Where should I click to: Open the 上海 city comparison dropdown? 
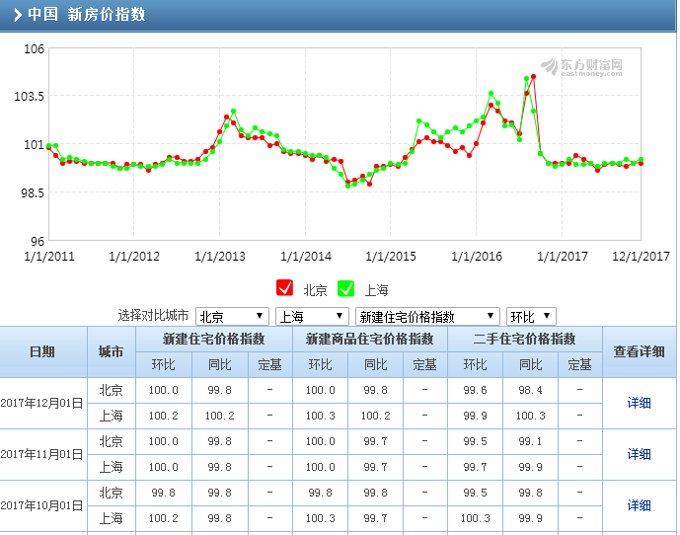tap(312, 317)
